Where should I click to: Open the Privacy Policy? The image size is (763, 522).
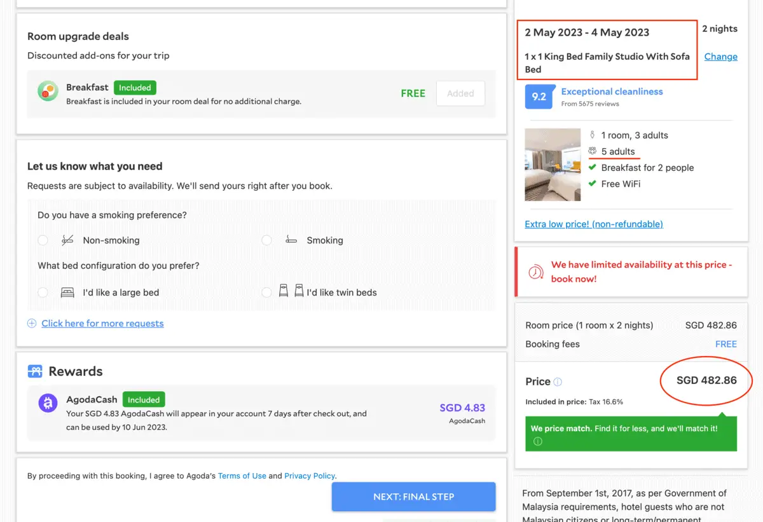[x=310, y=476]
